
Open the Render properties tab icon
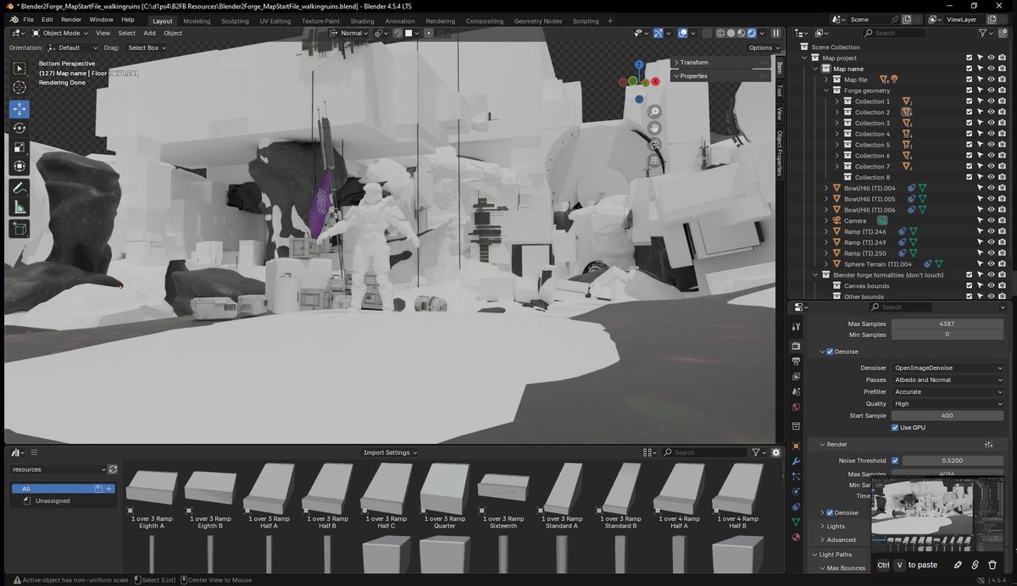point(796,346)
